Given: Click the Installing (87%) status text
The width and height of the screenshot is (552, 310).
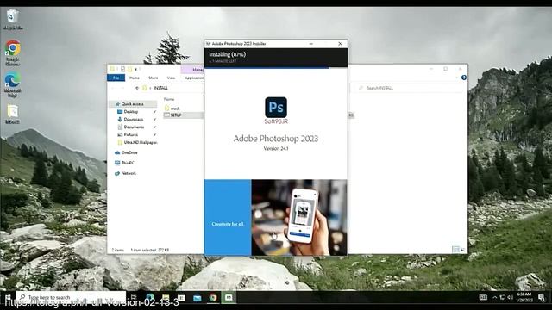Looking at the screenshot, I should coord(228,54).
